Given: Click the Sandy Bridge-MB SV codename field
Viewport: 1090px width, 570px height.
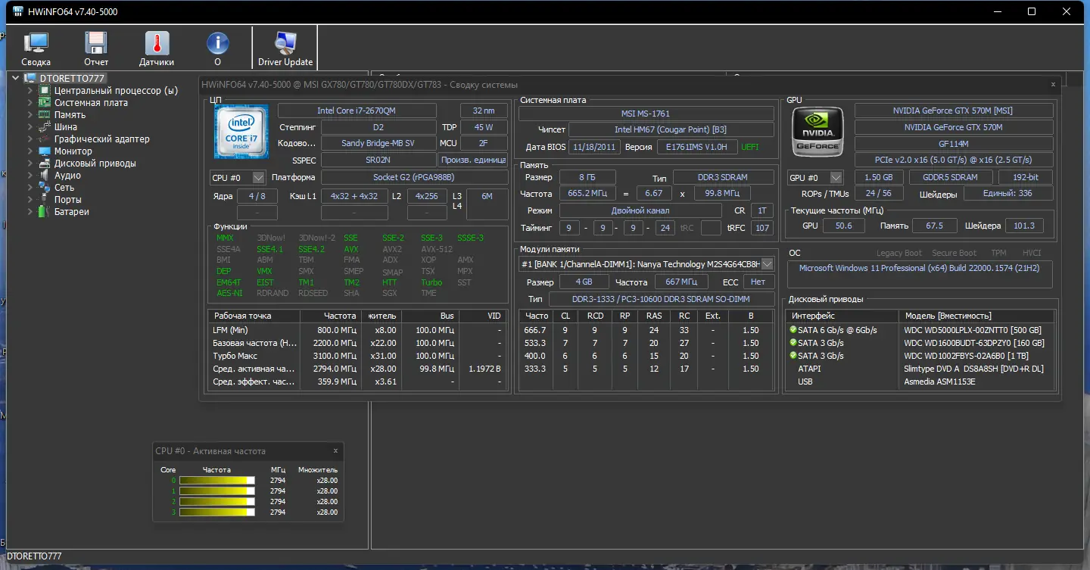Looking at the screenshot, I should tap(378, 143).
